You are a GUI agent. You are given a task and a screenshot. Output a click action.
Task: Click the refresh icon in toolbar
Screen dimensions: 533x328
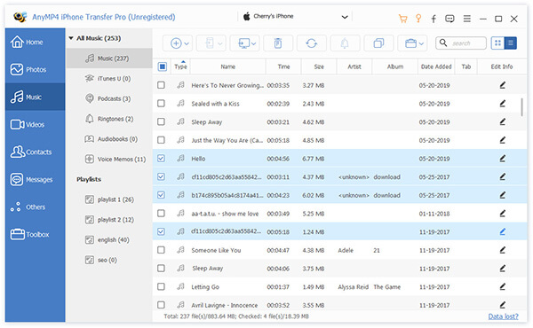(312, 43)
